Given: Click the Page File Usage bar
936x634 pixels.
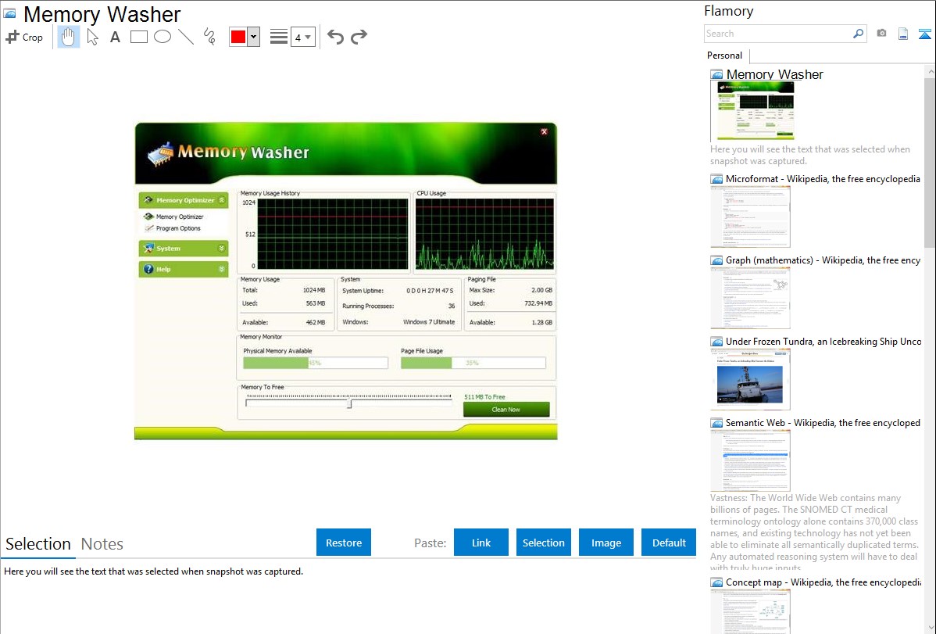Looking at the screenshot, I should (473, 363).
